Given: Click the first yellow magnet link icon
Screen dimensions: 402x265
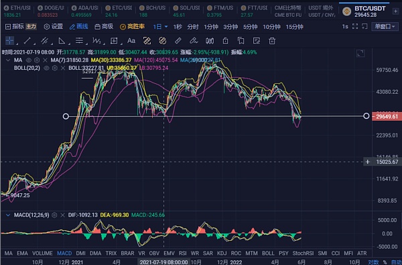Looking at the screenshot, I should click(x=147, y=40).
